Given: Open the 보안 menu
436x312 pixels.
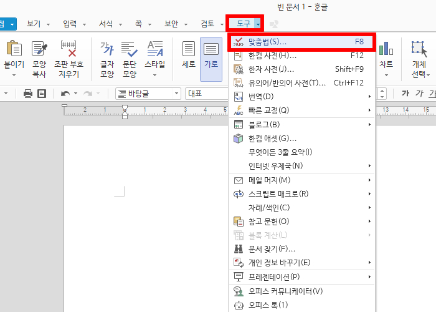Looking at the screenshot, I should (x=171, y=24).
